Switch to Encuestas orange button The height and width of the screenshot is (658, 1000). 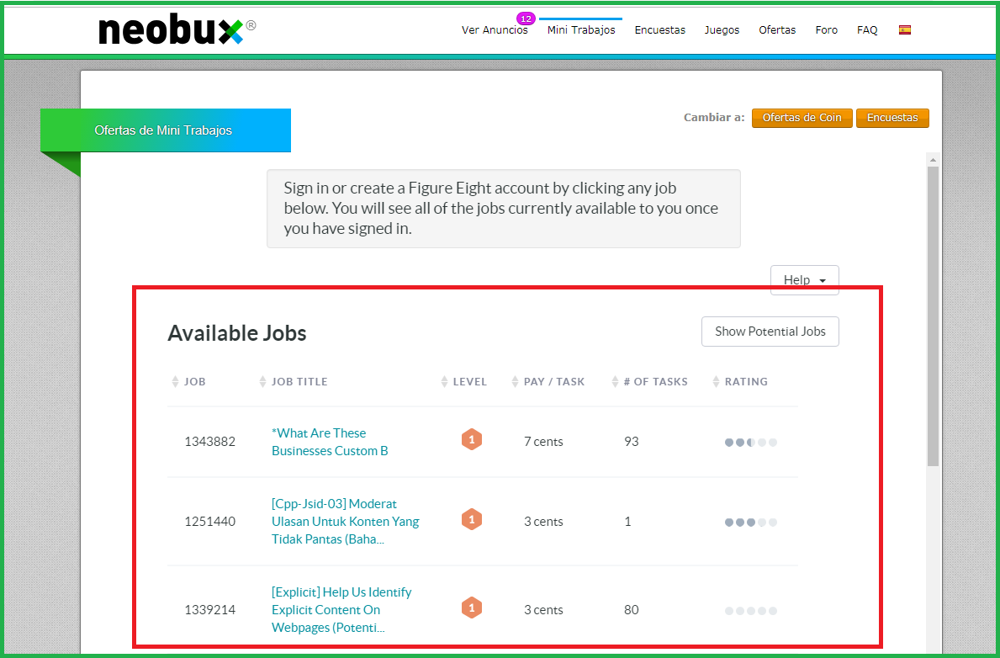coord(892,118)
